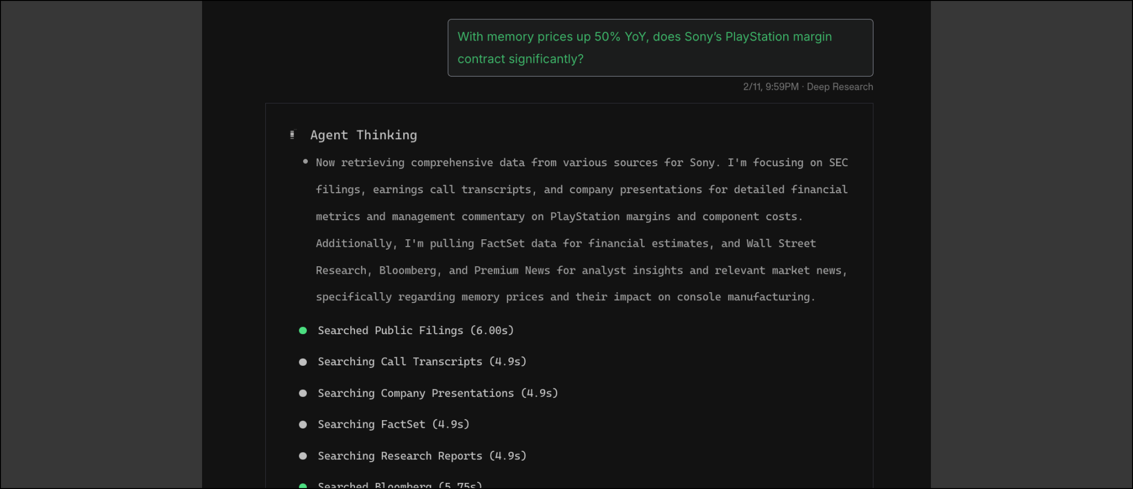Click the bullet before the 'Now retrieving' paragraph
Screen dimensions: 1133x489
pyautogui.click(x=305, y=162)
